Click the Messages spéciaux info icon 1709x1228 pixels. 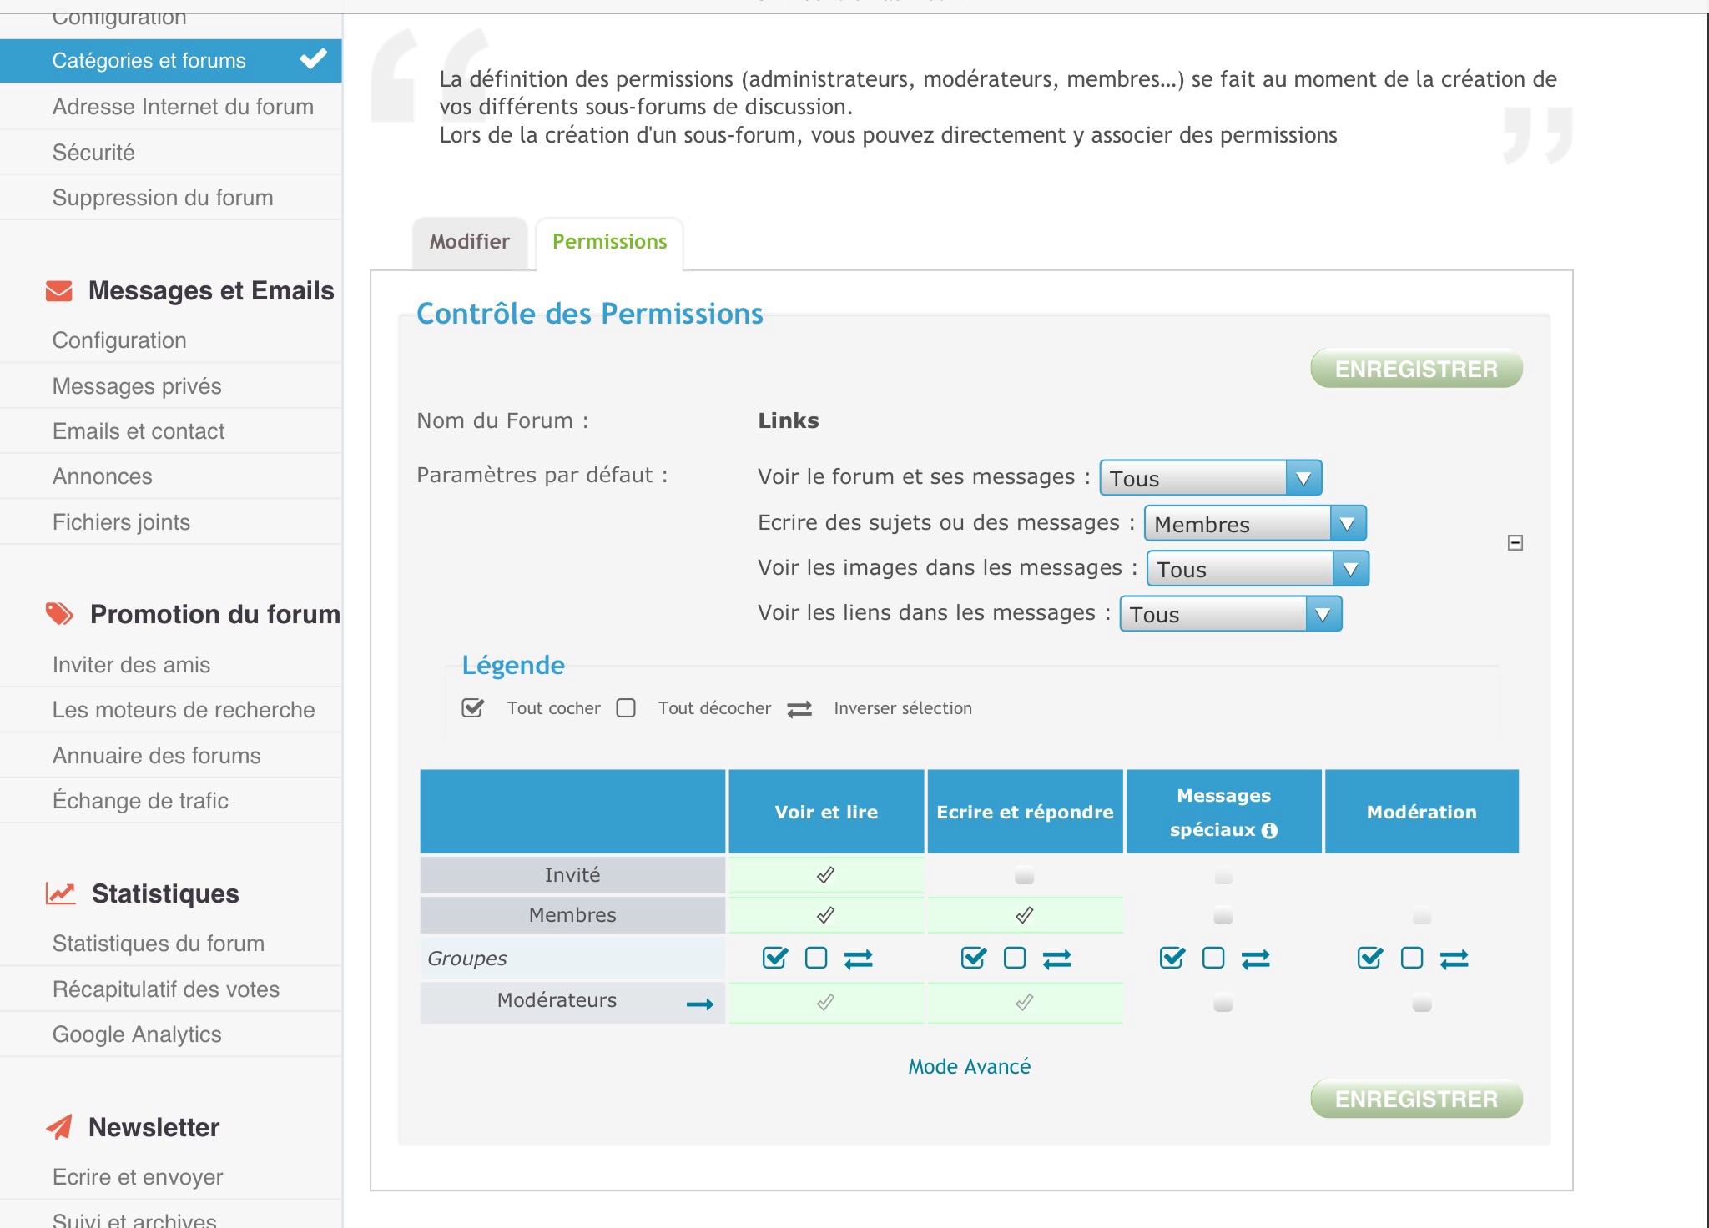(x=1269, y=830)
